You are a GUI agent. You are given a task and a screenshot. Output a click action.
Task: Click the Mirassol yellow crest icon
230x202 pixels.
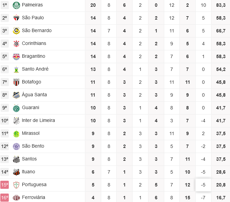[16, 133]
